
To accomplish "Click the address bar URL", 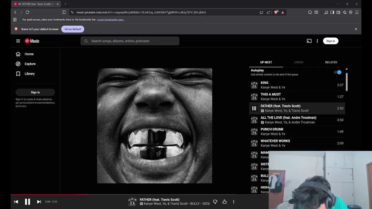I will pyautogui.click(x=141, y=12).
